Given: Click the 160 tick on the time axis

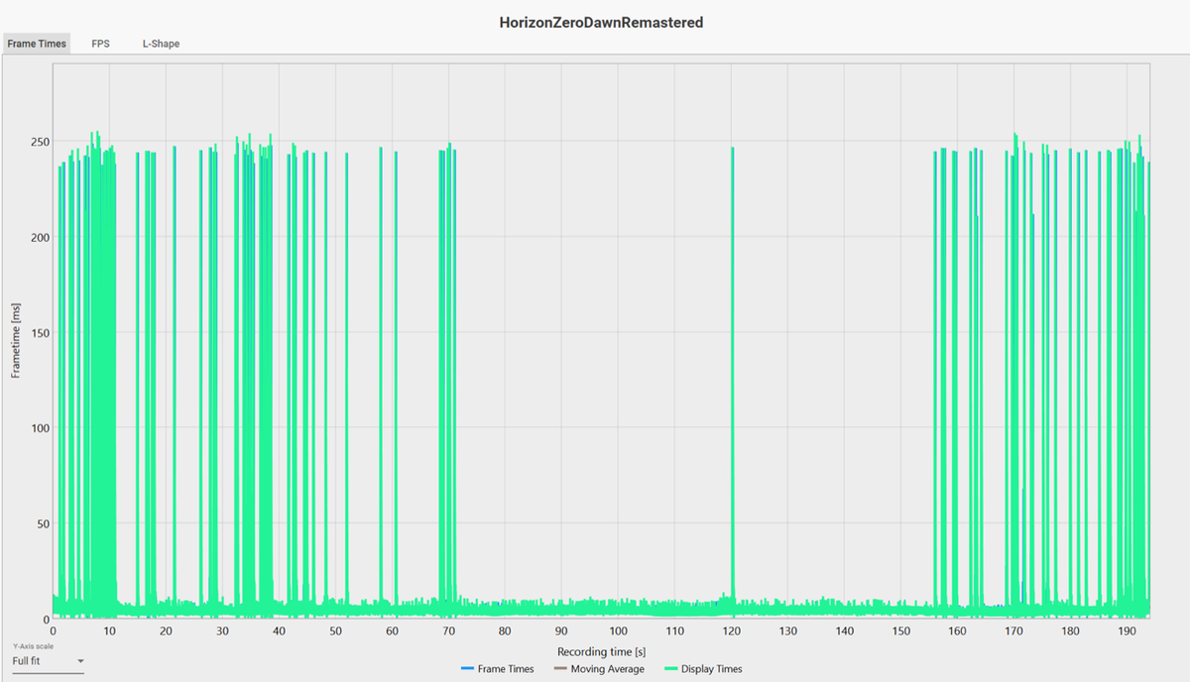Looking at the screenshot, I should point(958,630).
